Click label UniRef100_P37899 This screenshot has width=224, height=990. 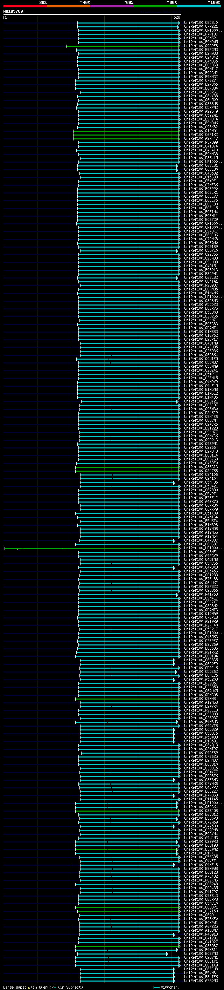(x=201, y=142)
